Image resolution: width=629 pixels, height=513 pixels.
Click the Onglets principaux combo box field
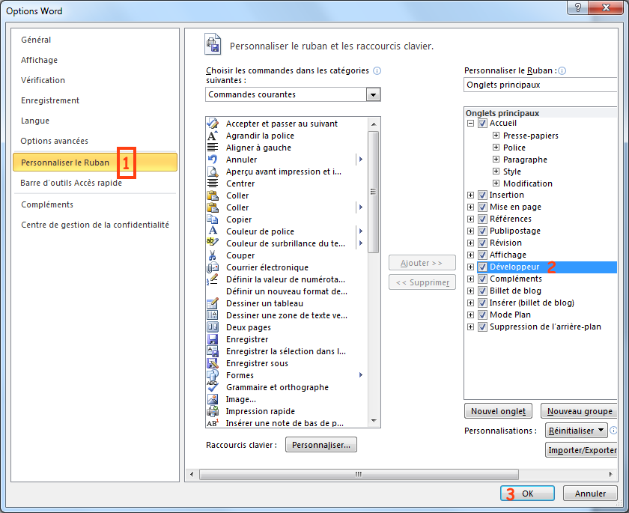(541, 85)
